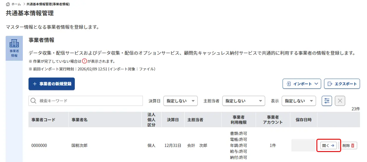Click the 決算日 column header
The height and width of the screenshot is (162, 367).
coord(173,120)
